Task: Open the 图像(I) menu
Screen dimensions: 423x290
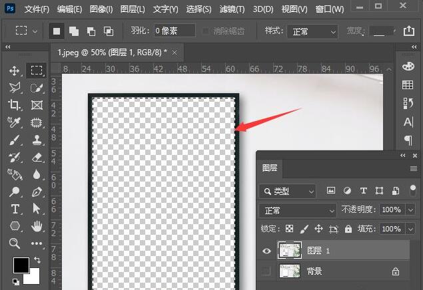Action: [x=101, y=9]
